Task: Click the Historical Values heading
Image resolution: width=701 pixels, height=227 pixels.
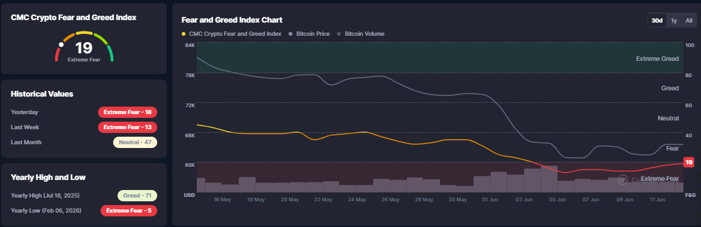Action: tap(42, 94)
